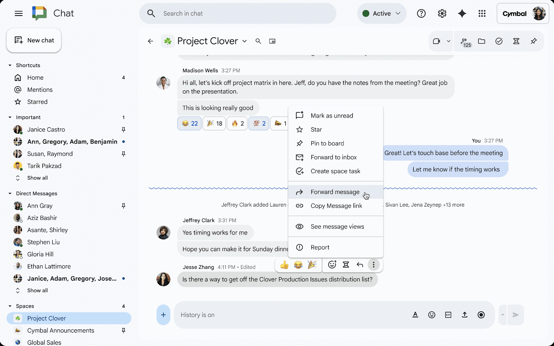This screenshot has height=346, width=554.
Task: Insert a GIF using the GIF icon
Action: 448,315
